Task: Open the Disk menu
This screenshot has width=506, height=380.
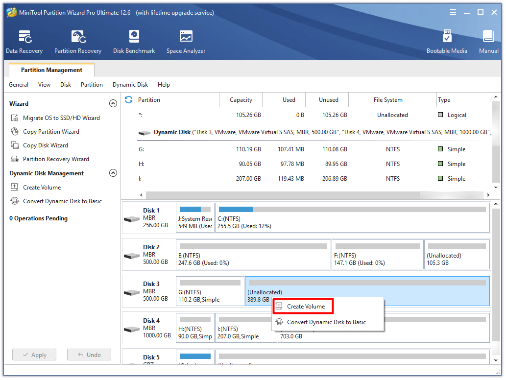Action: click(66, 85)
